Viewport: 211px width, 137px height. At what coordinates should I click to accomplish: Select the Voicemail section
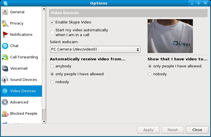coord(22,68)
